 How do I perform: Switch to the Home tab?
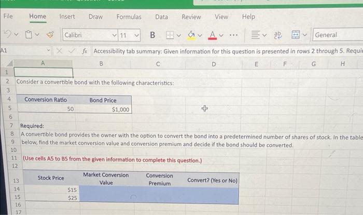[x=37, y=17]
